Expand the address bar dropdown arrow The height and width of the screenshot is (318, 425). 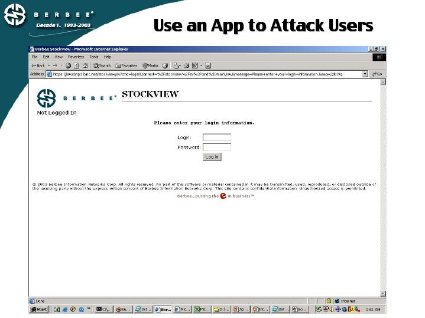point(365,74)
